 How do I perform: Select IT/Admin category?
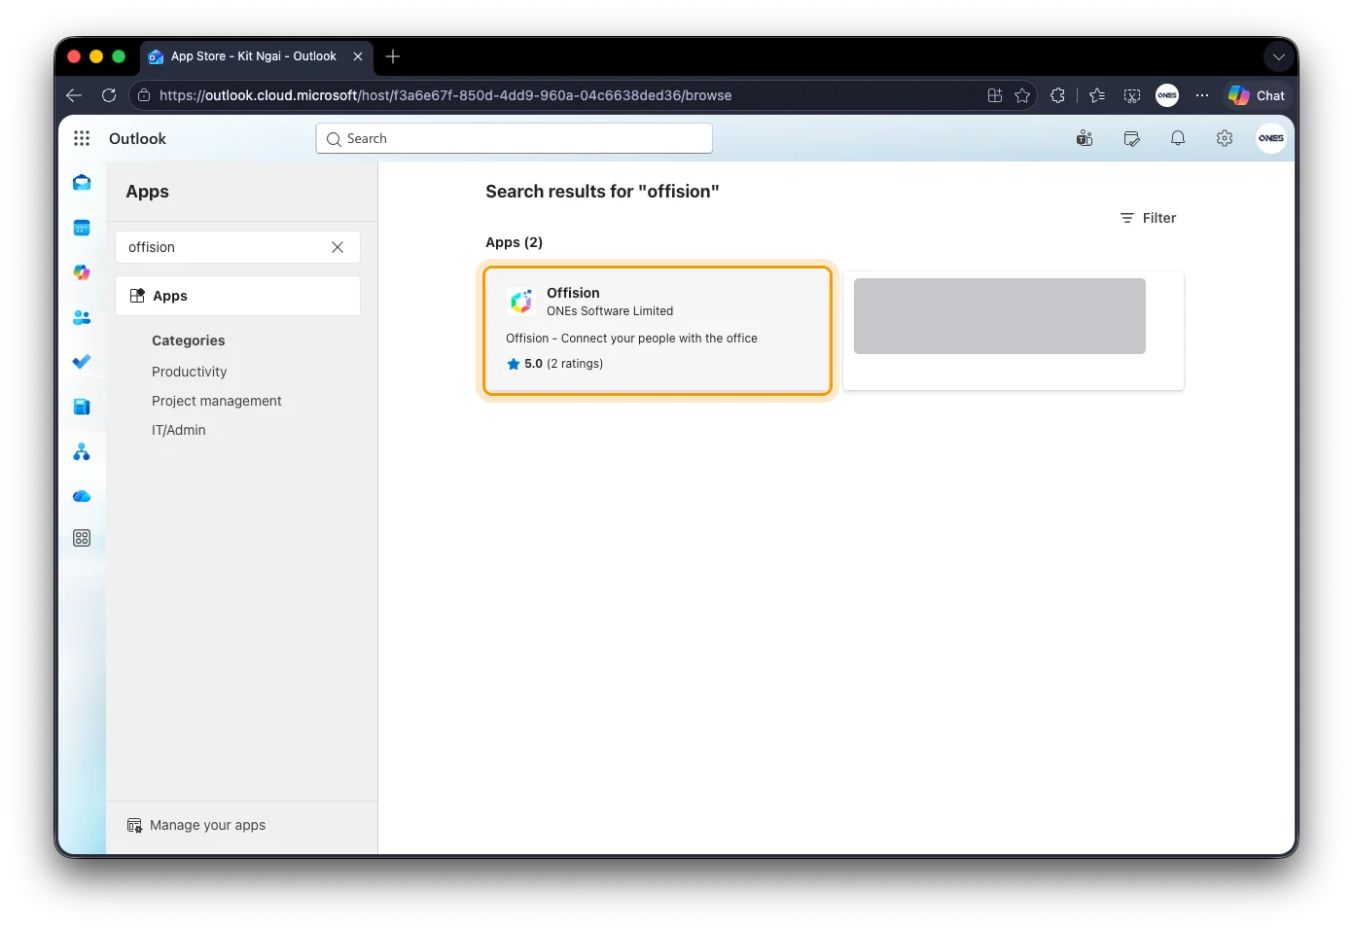tap(178, 430)
